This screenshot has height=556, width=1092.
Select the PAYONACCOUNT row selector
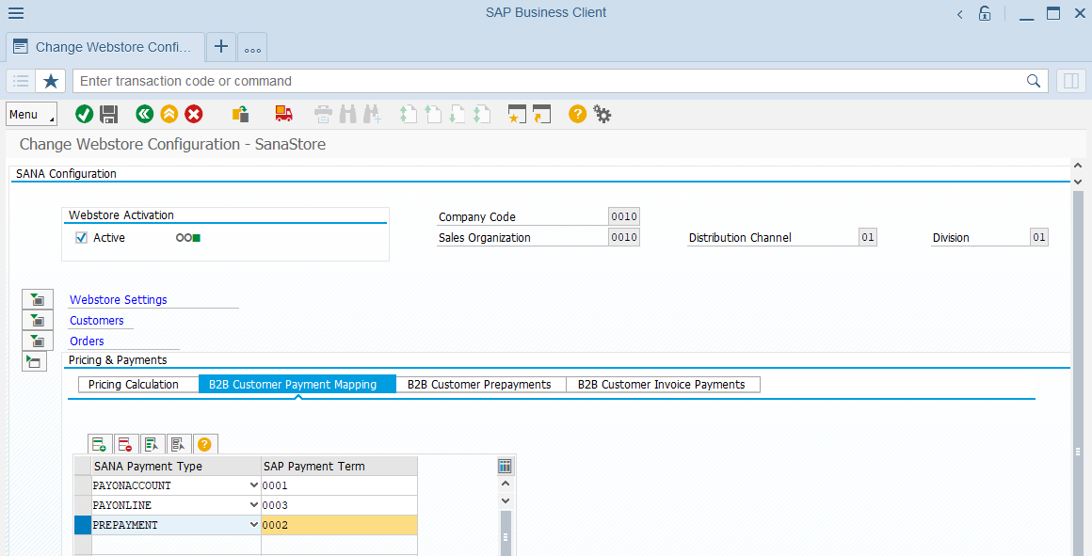[82, 485]
